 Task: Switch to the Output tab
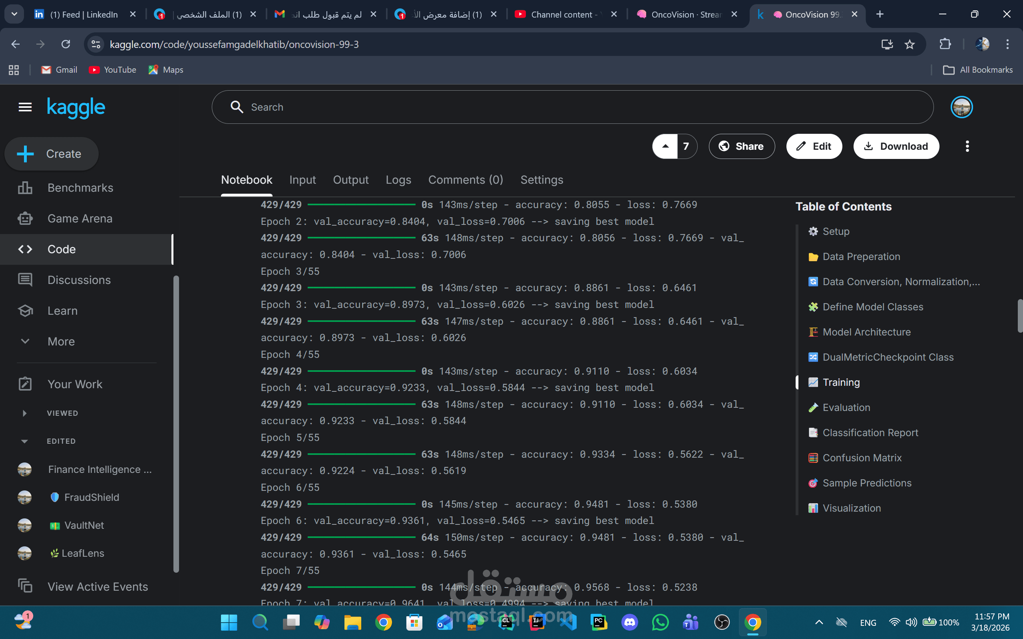[x=350, y=180]
